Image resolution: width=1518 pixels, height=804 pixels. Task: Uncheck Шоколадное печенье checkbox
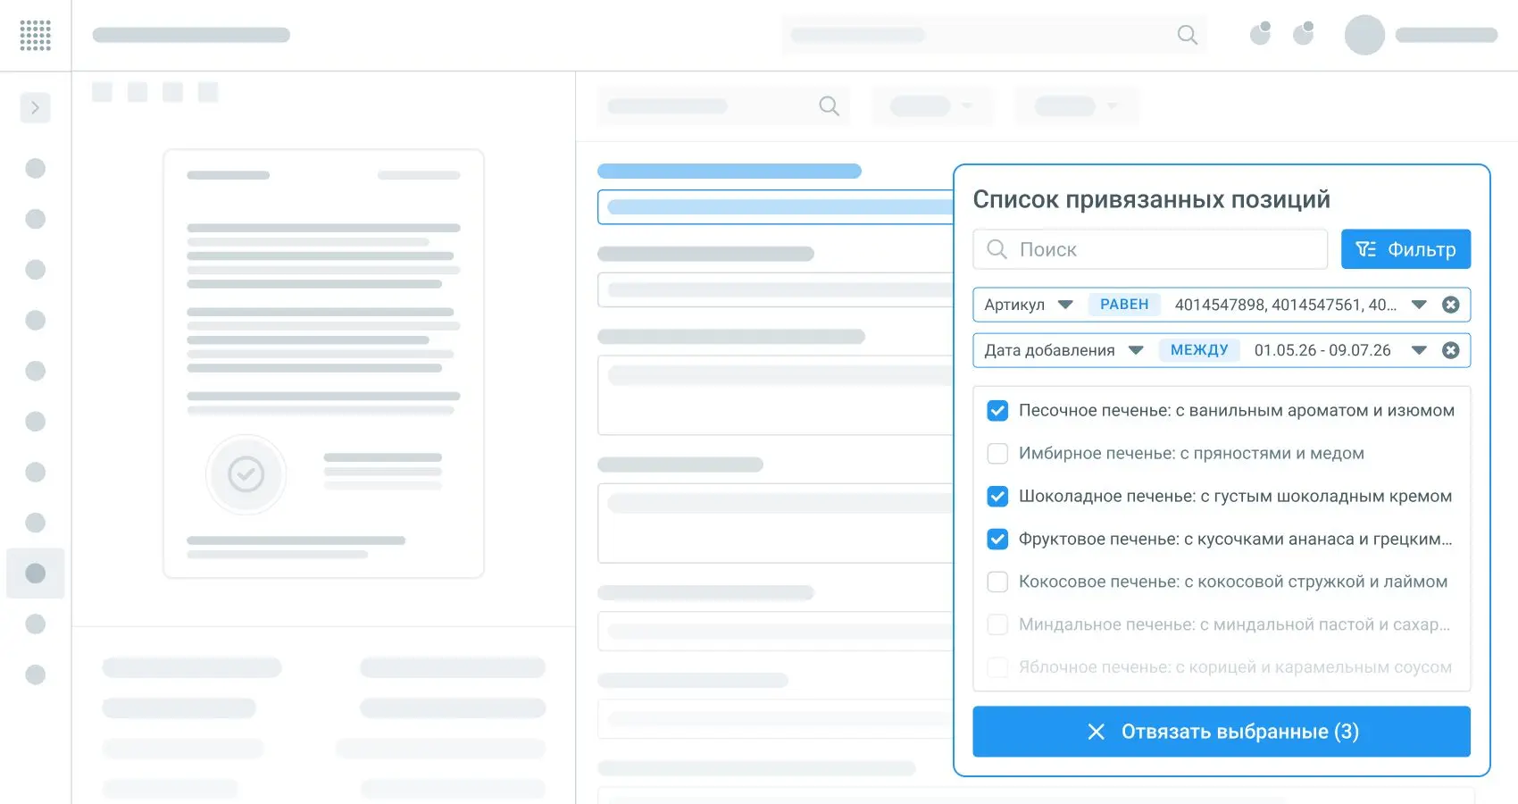click(x=997, y=497)
